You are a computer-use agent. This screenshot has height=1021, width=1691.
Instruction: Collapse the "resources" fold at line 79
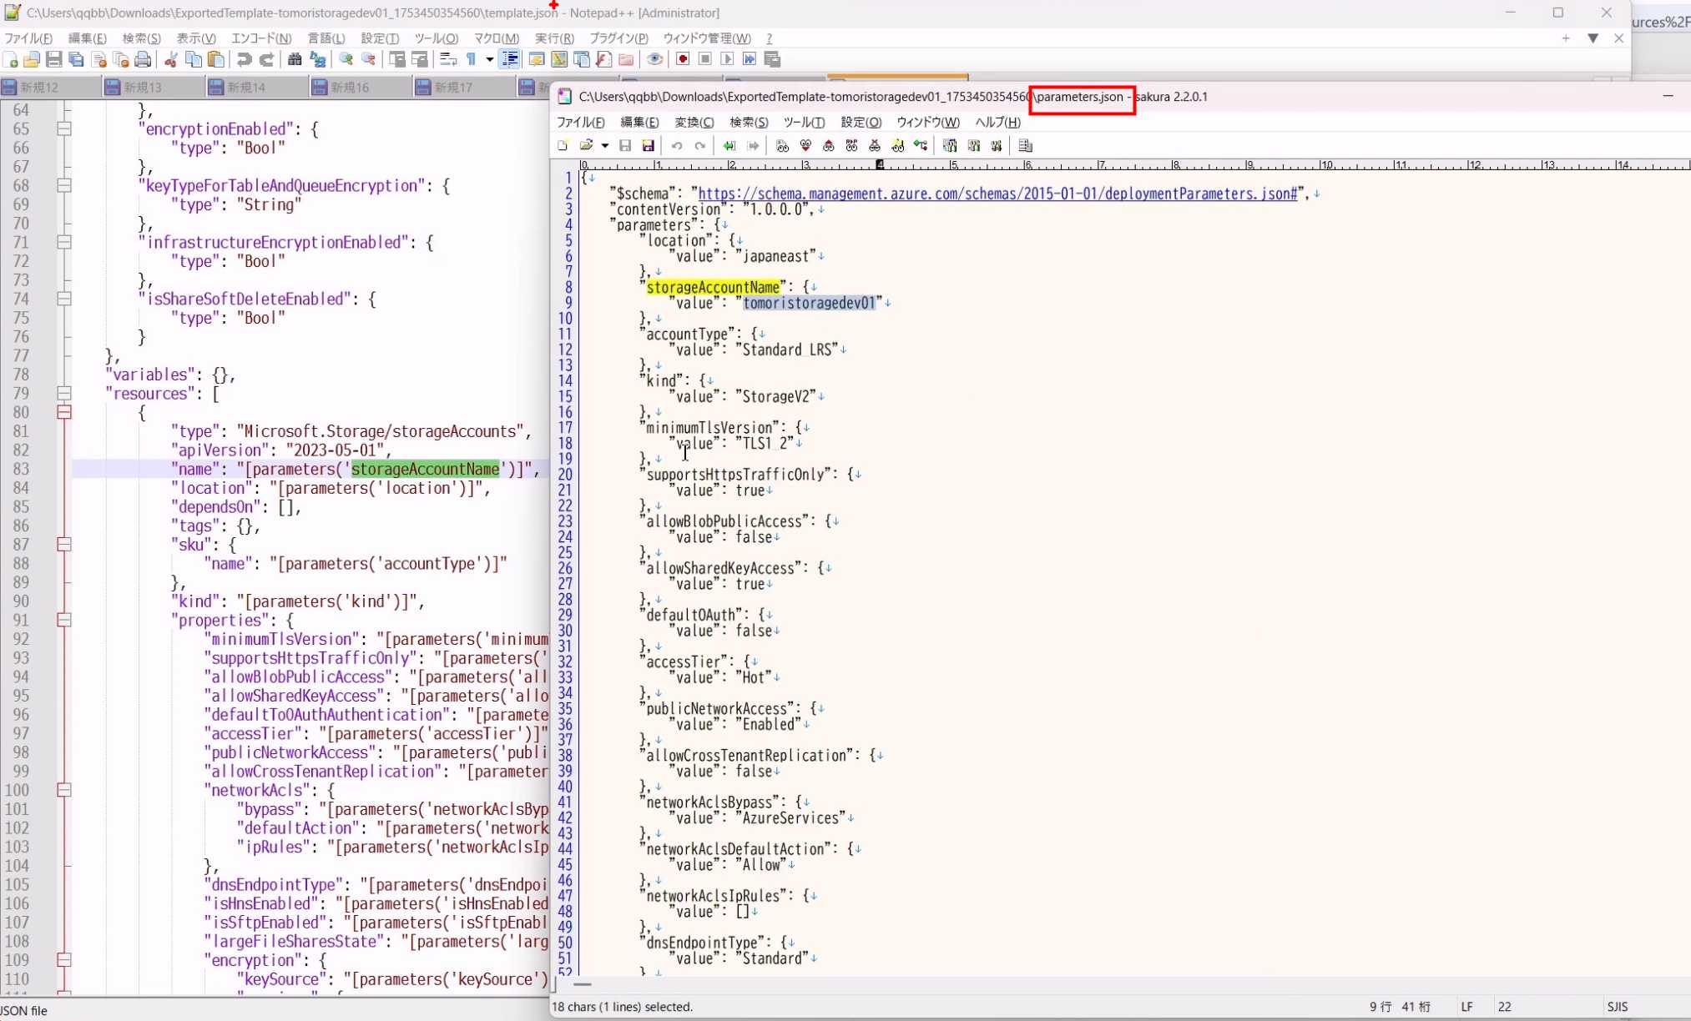click(x=63, y=393)
